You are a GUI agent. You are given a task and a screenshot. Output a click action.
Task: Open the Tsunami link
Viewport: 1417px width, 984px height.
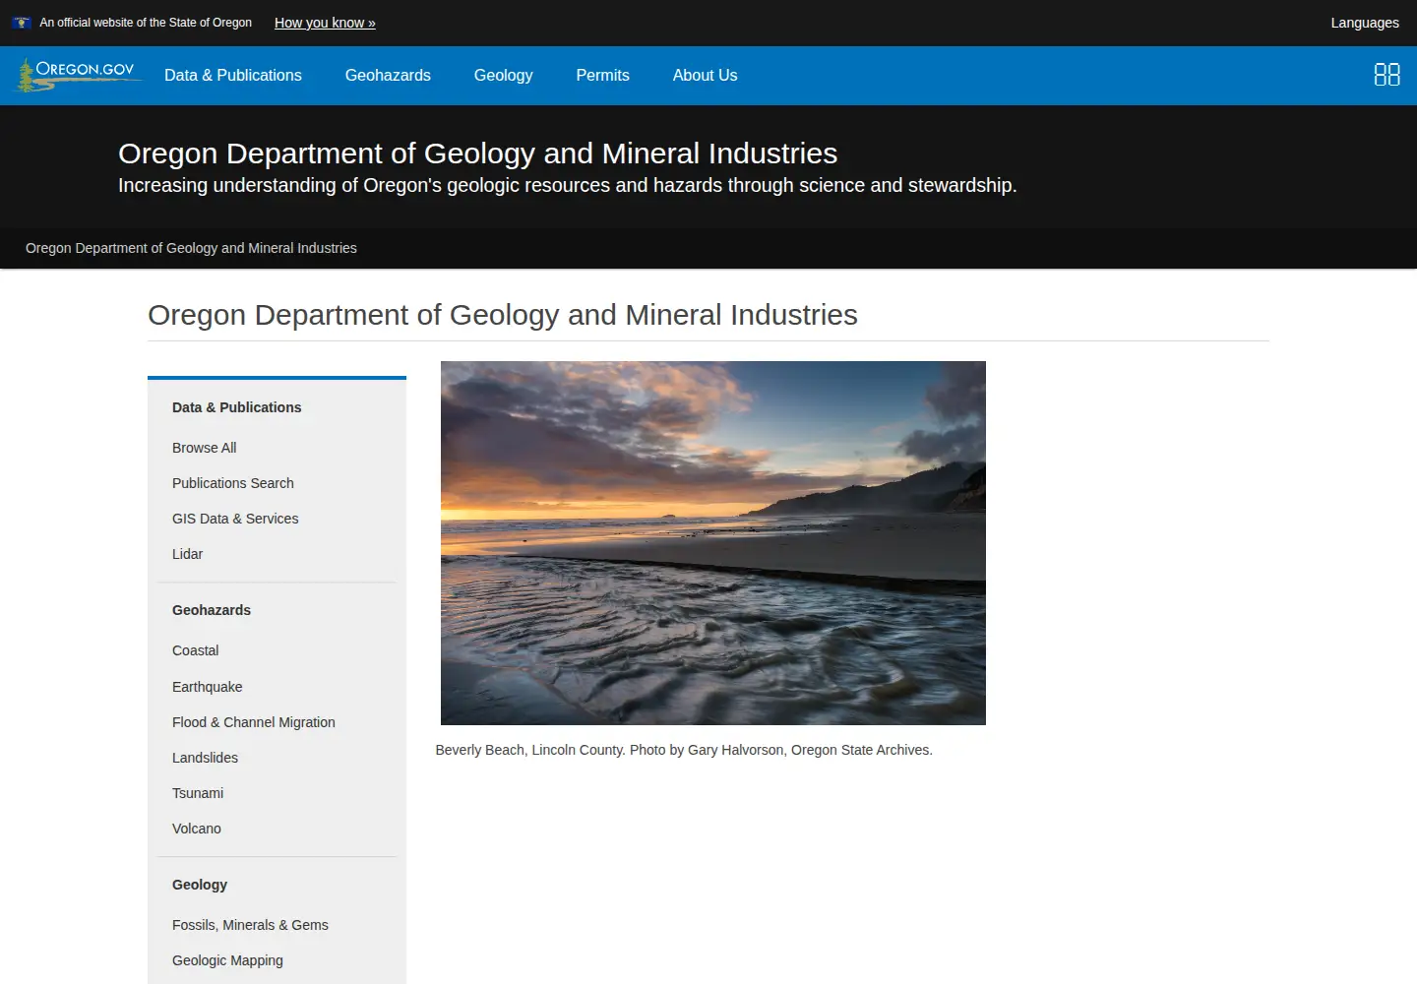tap(198, 793)
